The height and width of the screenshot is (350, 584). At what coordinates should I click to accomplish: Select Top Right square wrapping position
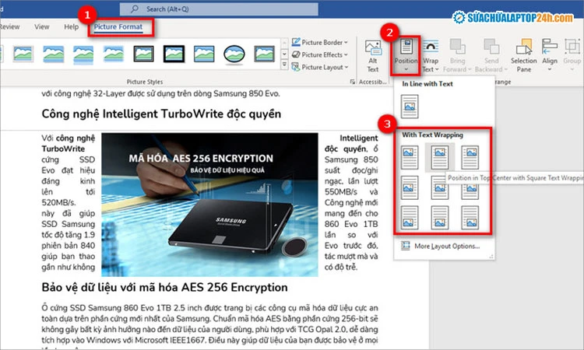click(x=470, y=156)
